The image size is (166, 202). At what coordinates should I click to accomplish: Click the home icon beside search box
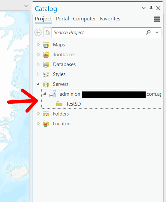point(48,32)
